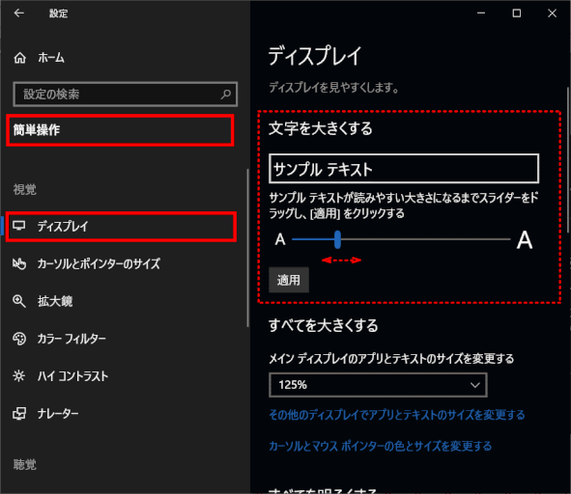Click the right pane vertical scrollbar
The width and height of the screenshot is (571, 494).
click(x=568, y=159)
